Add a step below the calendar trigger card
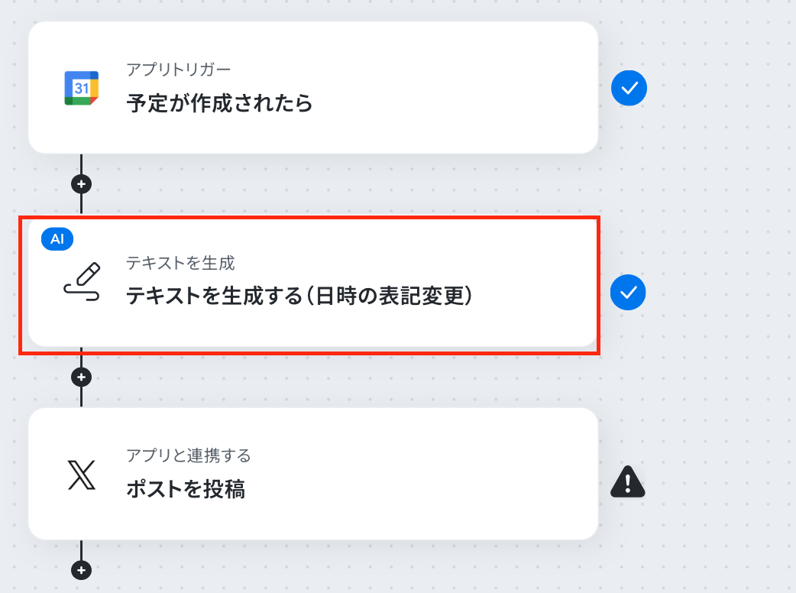This screenshot has height=593, width=796. pyautogui.click(x=81, y=184)
